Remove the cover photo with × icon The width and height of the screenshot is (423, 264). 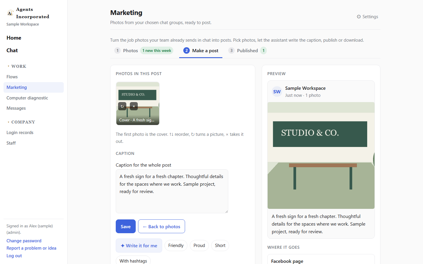click(x=134, y=106)
